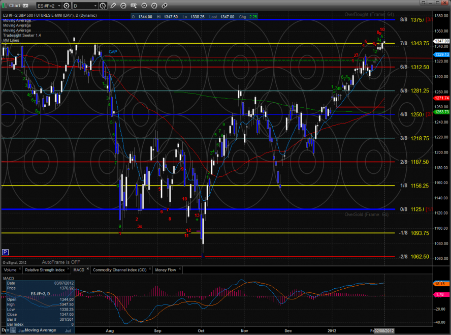Click the Oct label on time axis
Screen dimensions: 451x335
pyautogui.click(x=201, y=331)
